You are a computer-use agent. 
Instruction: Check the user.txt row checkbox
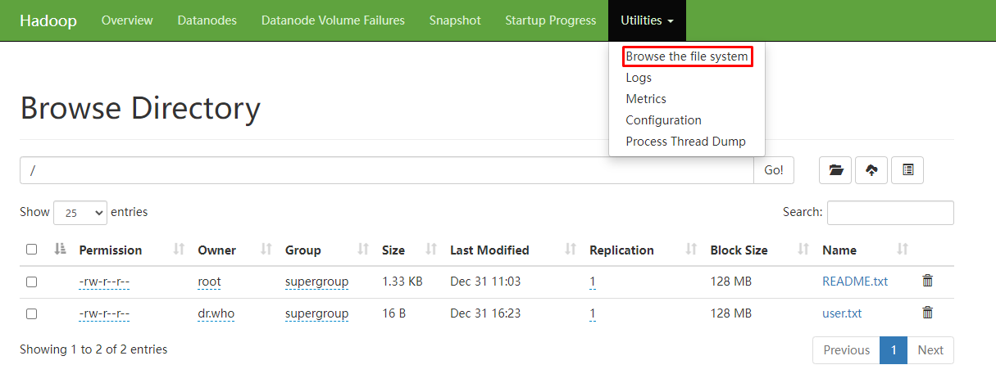(x=32, y=313)
